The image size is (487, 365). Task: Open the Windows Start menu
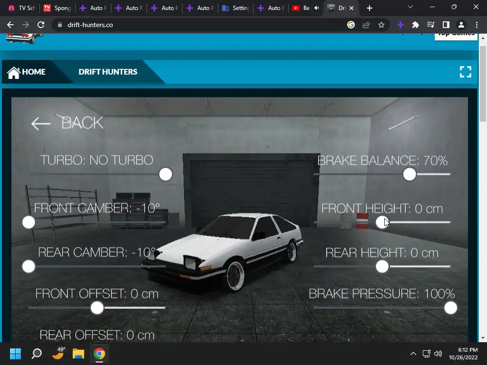click(x=15, y=354)
